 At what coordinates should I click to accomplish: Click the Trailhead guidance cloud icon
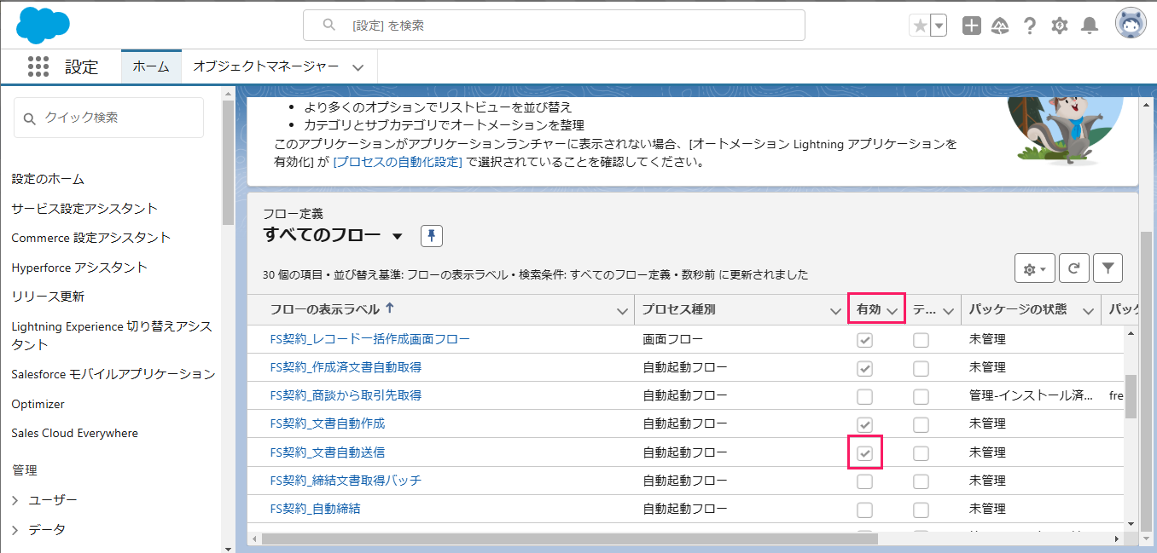[x=1000, y=26]
